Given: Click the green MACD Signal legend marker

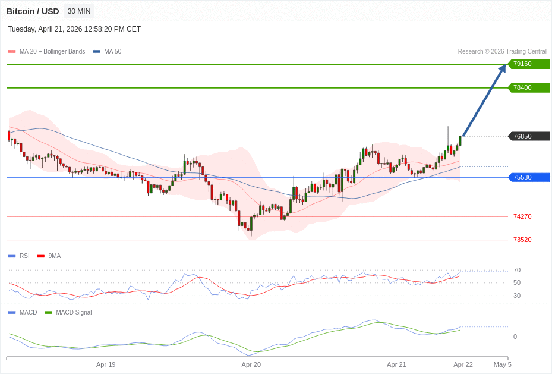Looking at the screenshot, I should [x=48, y=313].
